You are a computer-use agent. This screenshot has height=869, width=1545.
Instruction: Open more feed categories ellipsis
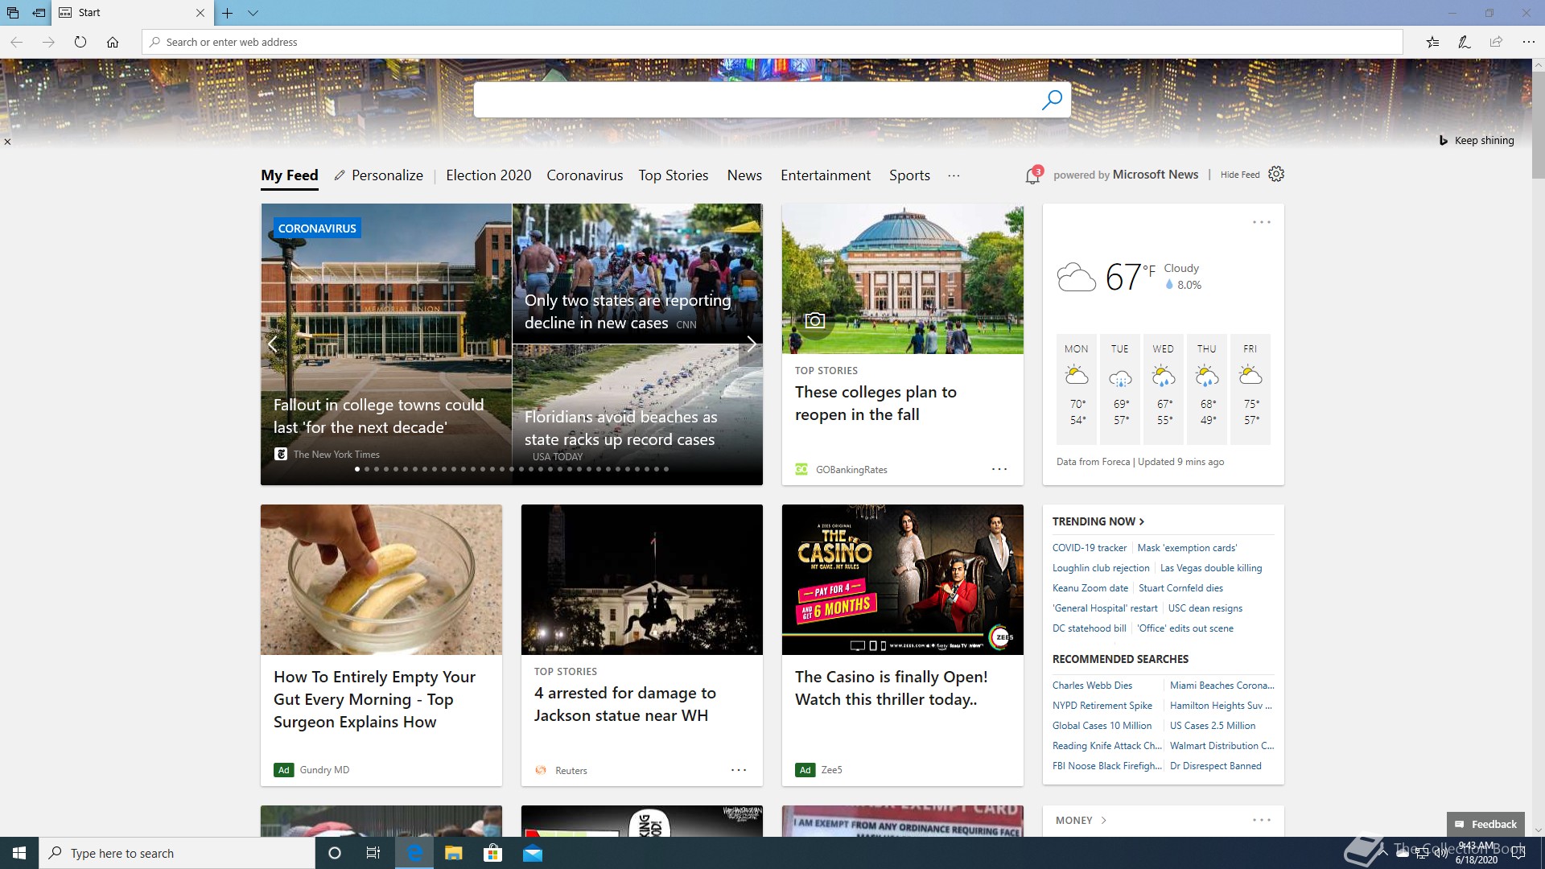click(x=954, y=175)
